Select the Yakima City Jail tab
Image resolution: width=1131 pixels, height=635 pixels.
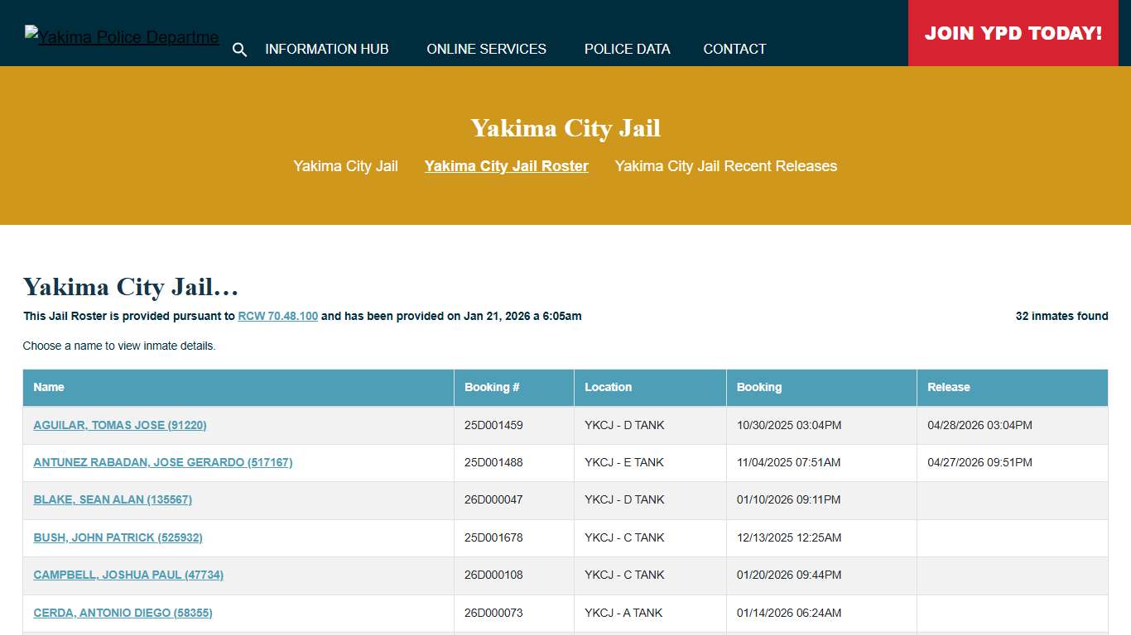click(x=345, y=166)
